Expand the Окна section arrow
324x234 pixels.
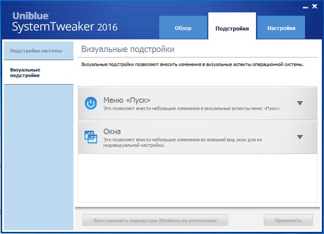coord(300,137)
